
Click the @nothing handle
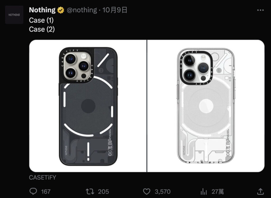click(x=82, y=10)
